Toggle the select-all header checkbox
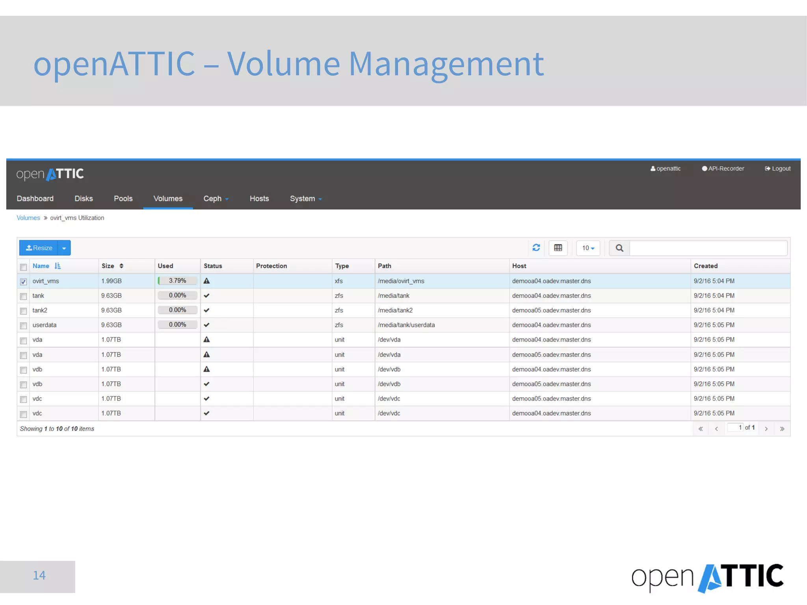Viewport: 807px width, 605px height. [24, 267]
